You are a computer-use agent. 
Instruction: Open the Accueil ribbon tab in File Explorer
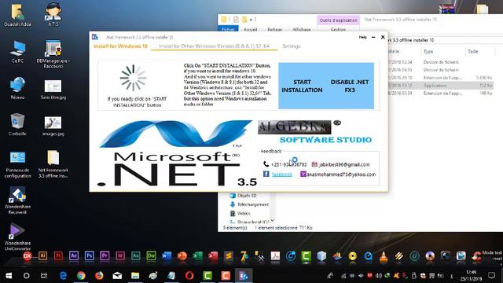tap(250, 29)
